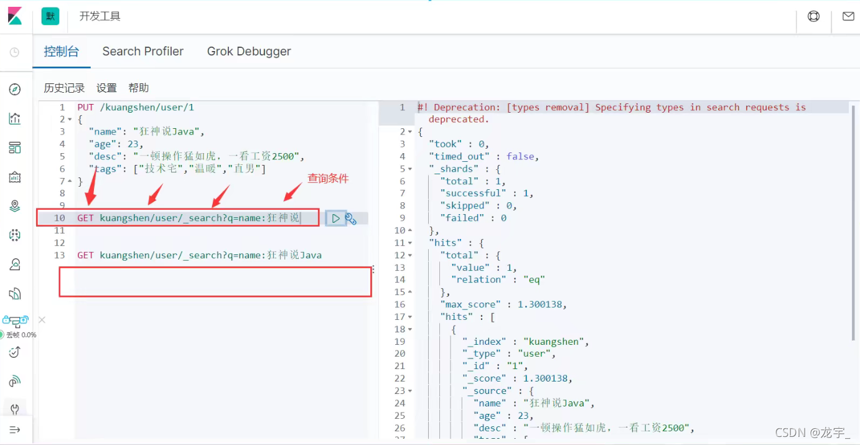
Task: Send request with the green play button
Action: [335, 218]
